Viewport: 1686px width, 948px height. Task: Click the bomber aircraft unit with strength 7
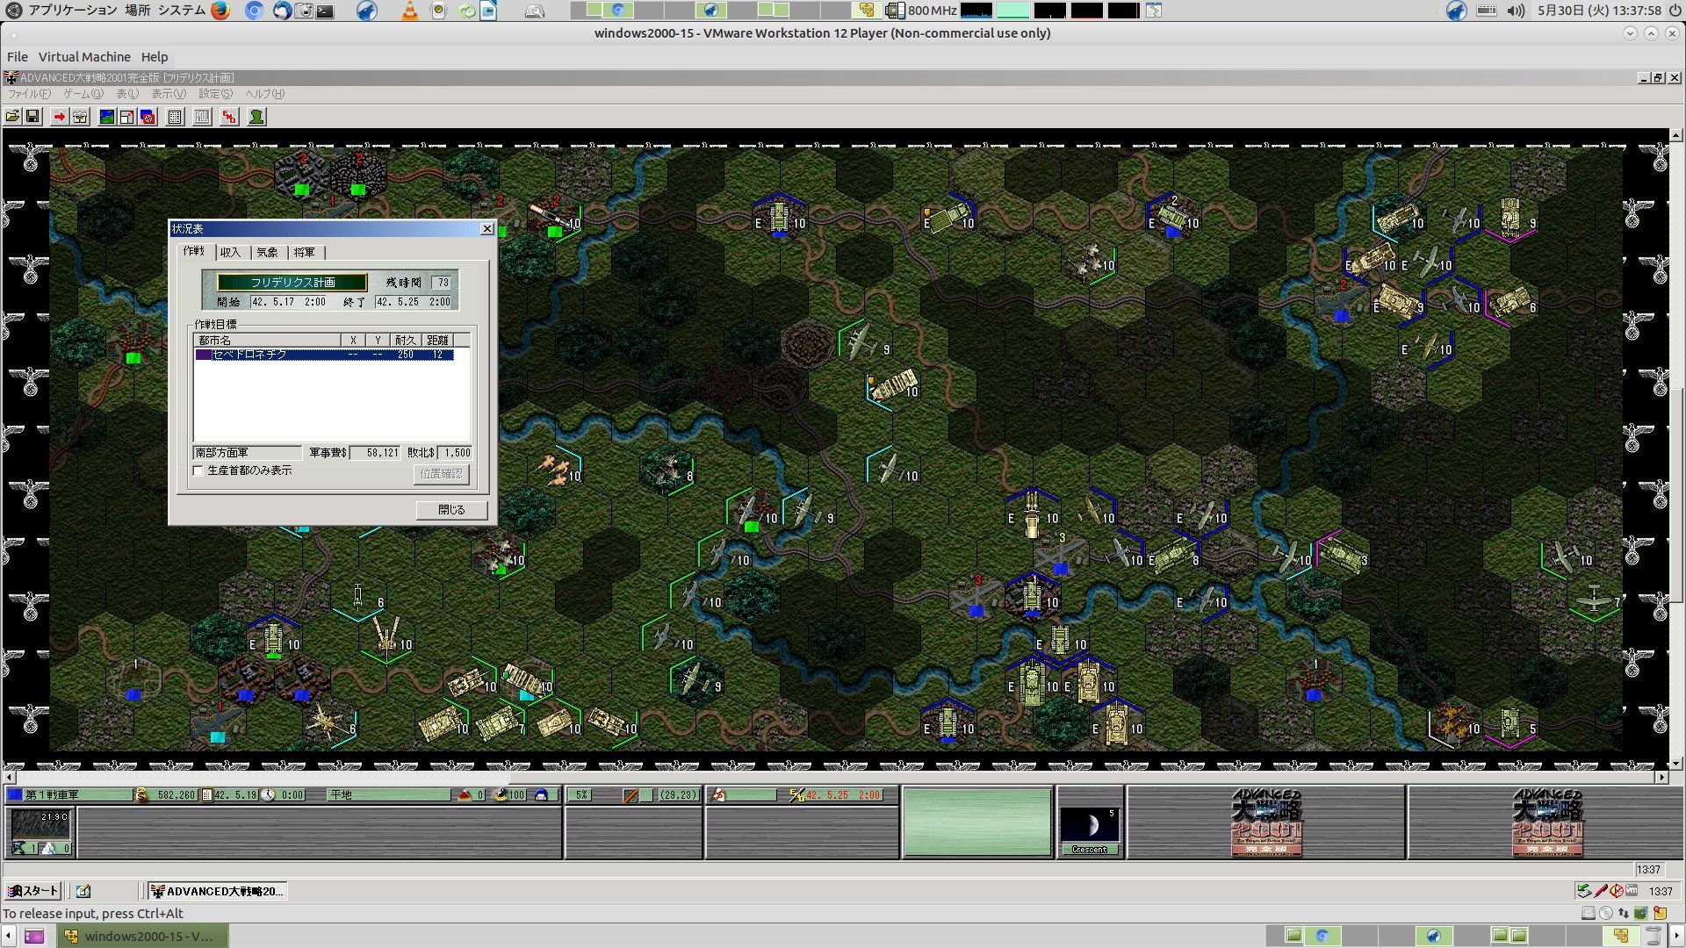pyautogui.click(x=1594, y=598)
